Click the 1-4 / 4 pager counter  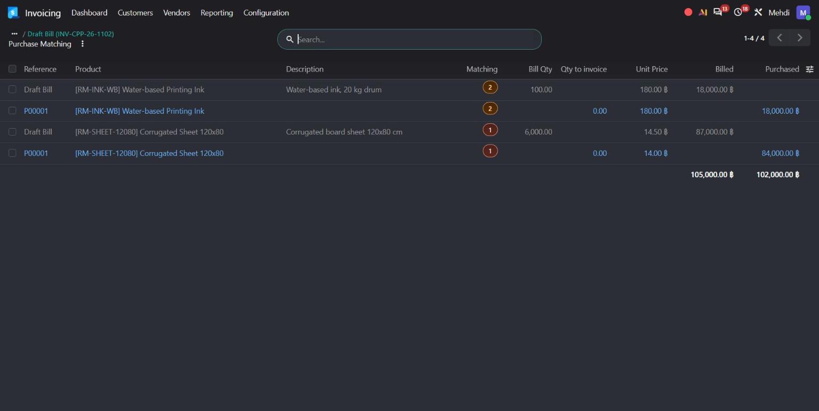(x=754, y=38)
